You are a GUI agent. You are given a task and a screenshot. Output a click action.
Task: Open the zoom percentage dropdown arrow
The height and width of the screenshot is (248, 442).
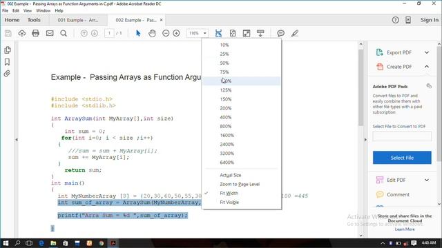pos(205,33)
